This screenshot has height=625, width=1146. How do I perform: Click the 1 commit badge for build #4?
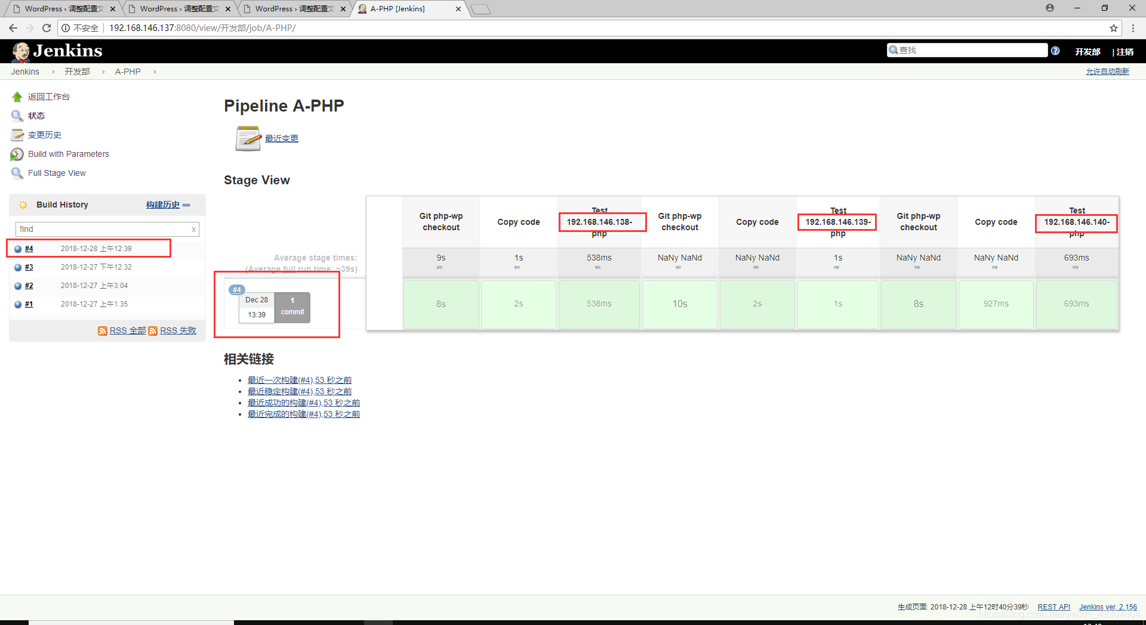pos(292,307)
